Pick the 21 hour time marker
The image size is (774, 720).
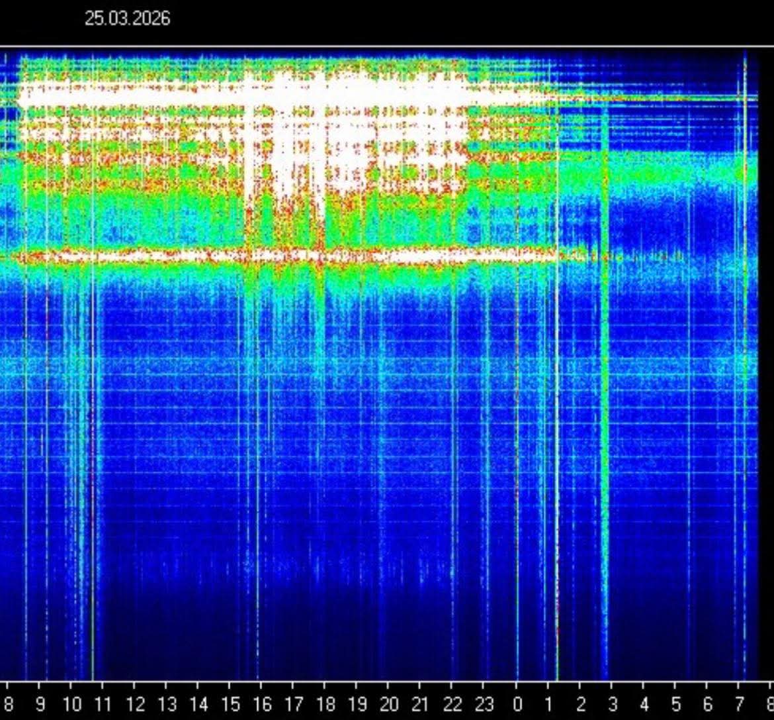(421, 703)
